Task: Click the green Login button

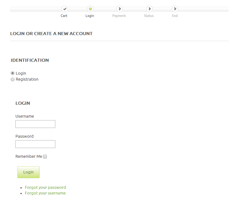Action: point(28,172)
